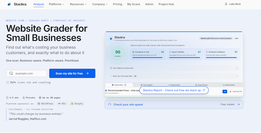Click the Stackra brand name in header
This screenshot has height=133, width=261.
20,4
